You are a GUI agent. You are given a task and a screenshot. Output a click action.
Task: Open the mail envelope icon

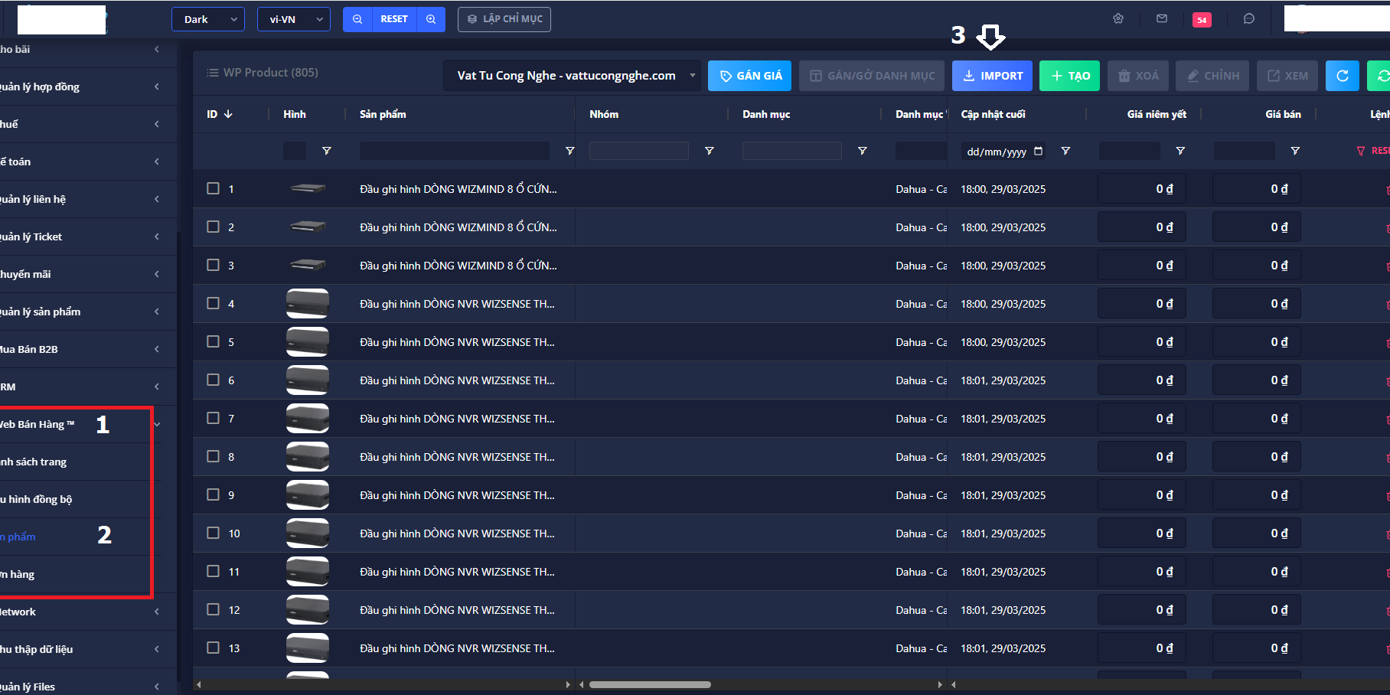click(1162, 19)
